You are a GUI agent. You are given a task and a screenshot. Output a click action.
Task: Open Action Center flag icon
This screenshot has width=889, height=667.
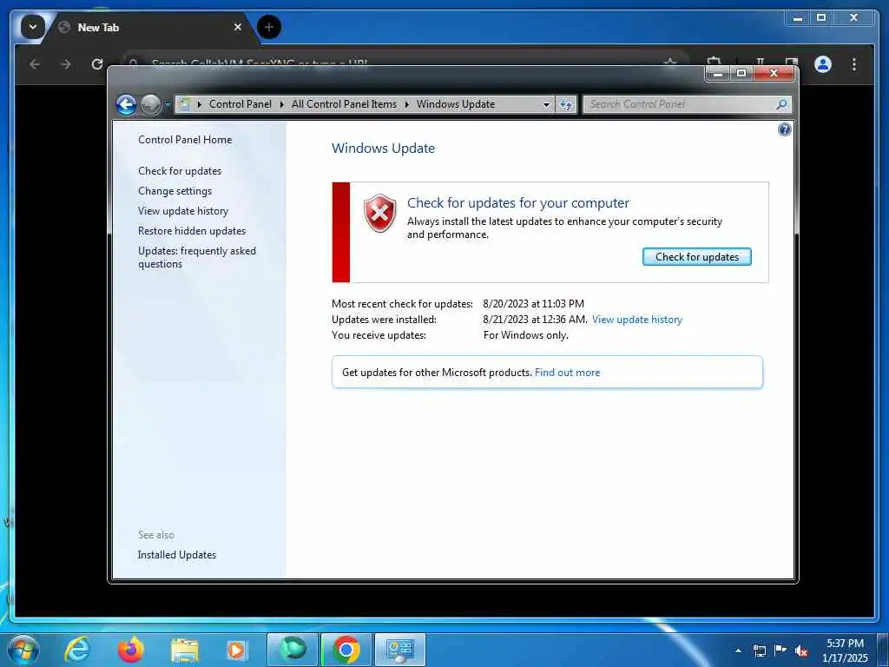click(780, 650)
